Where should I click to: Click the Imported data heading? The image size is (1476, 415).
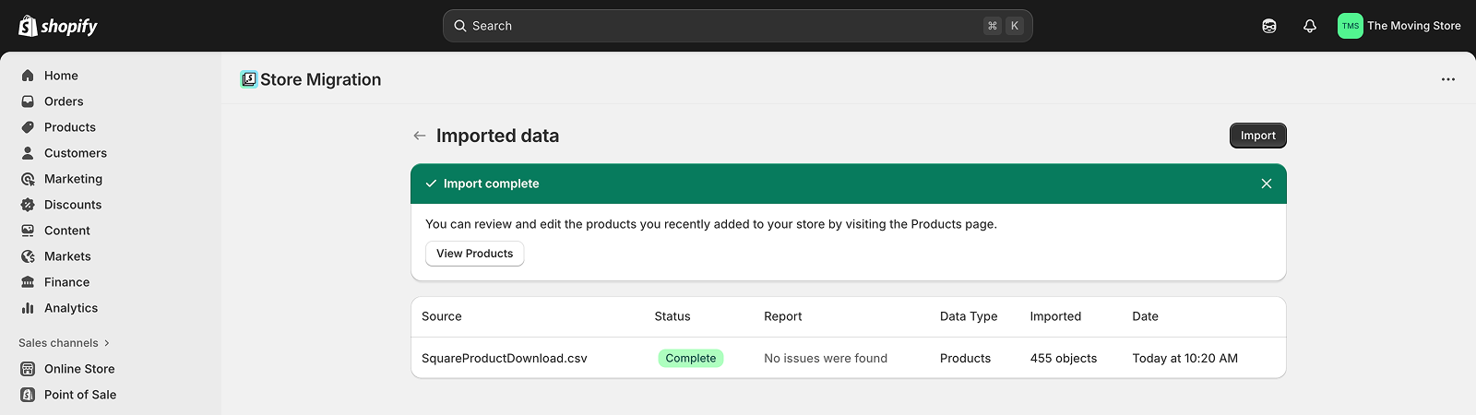point(497,136)
